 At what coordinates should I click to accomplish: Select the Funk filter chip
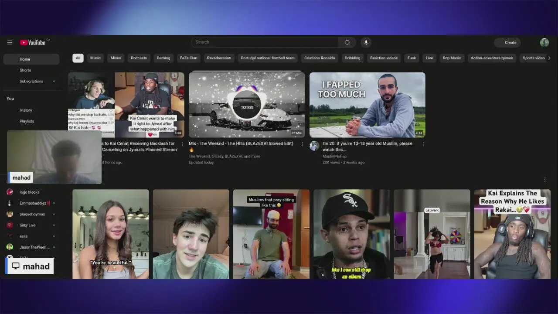click(x=412, y=58)
